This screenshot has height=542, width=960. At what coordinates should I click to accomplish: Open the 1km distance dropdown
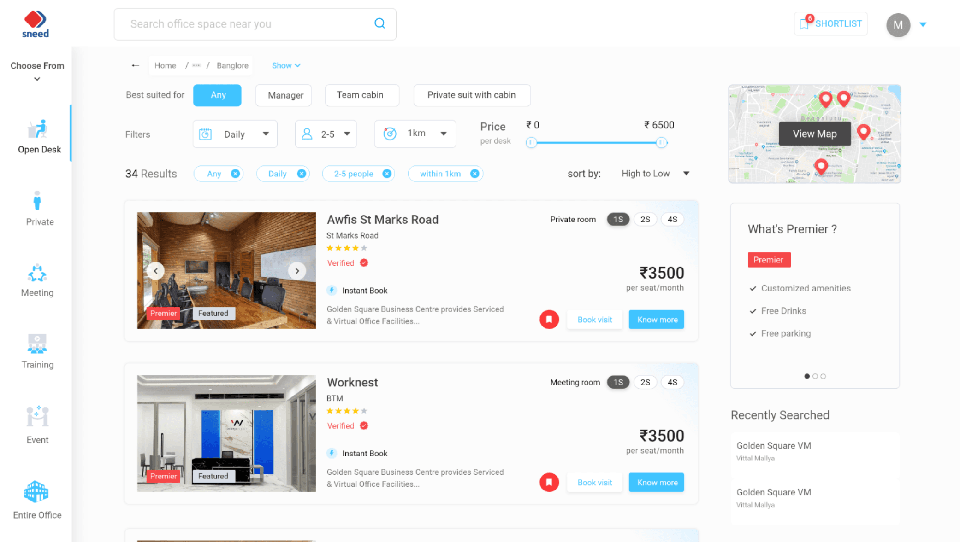coord(415,134)
